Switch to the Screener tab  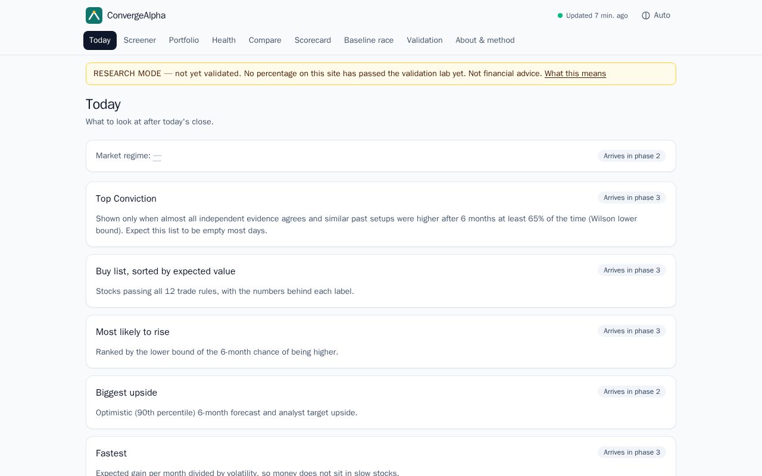(x=140, y=40)
